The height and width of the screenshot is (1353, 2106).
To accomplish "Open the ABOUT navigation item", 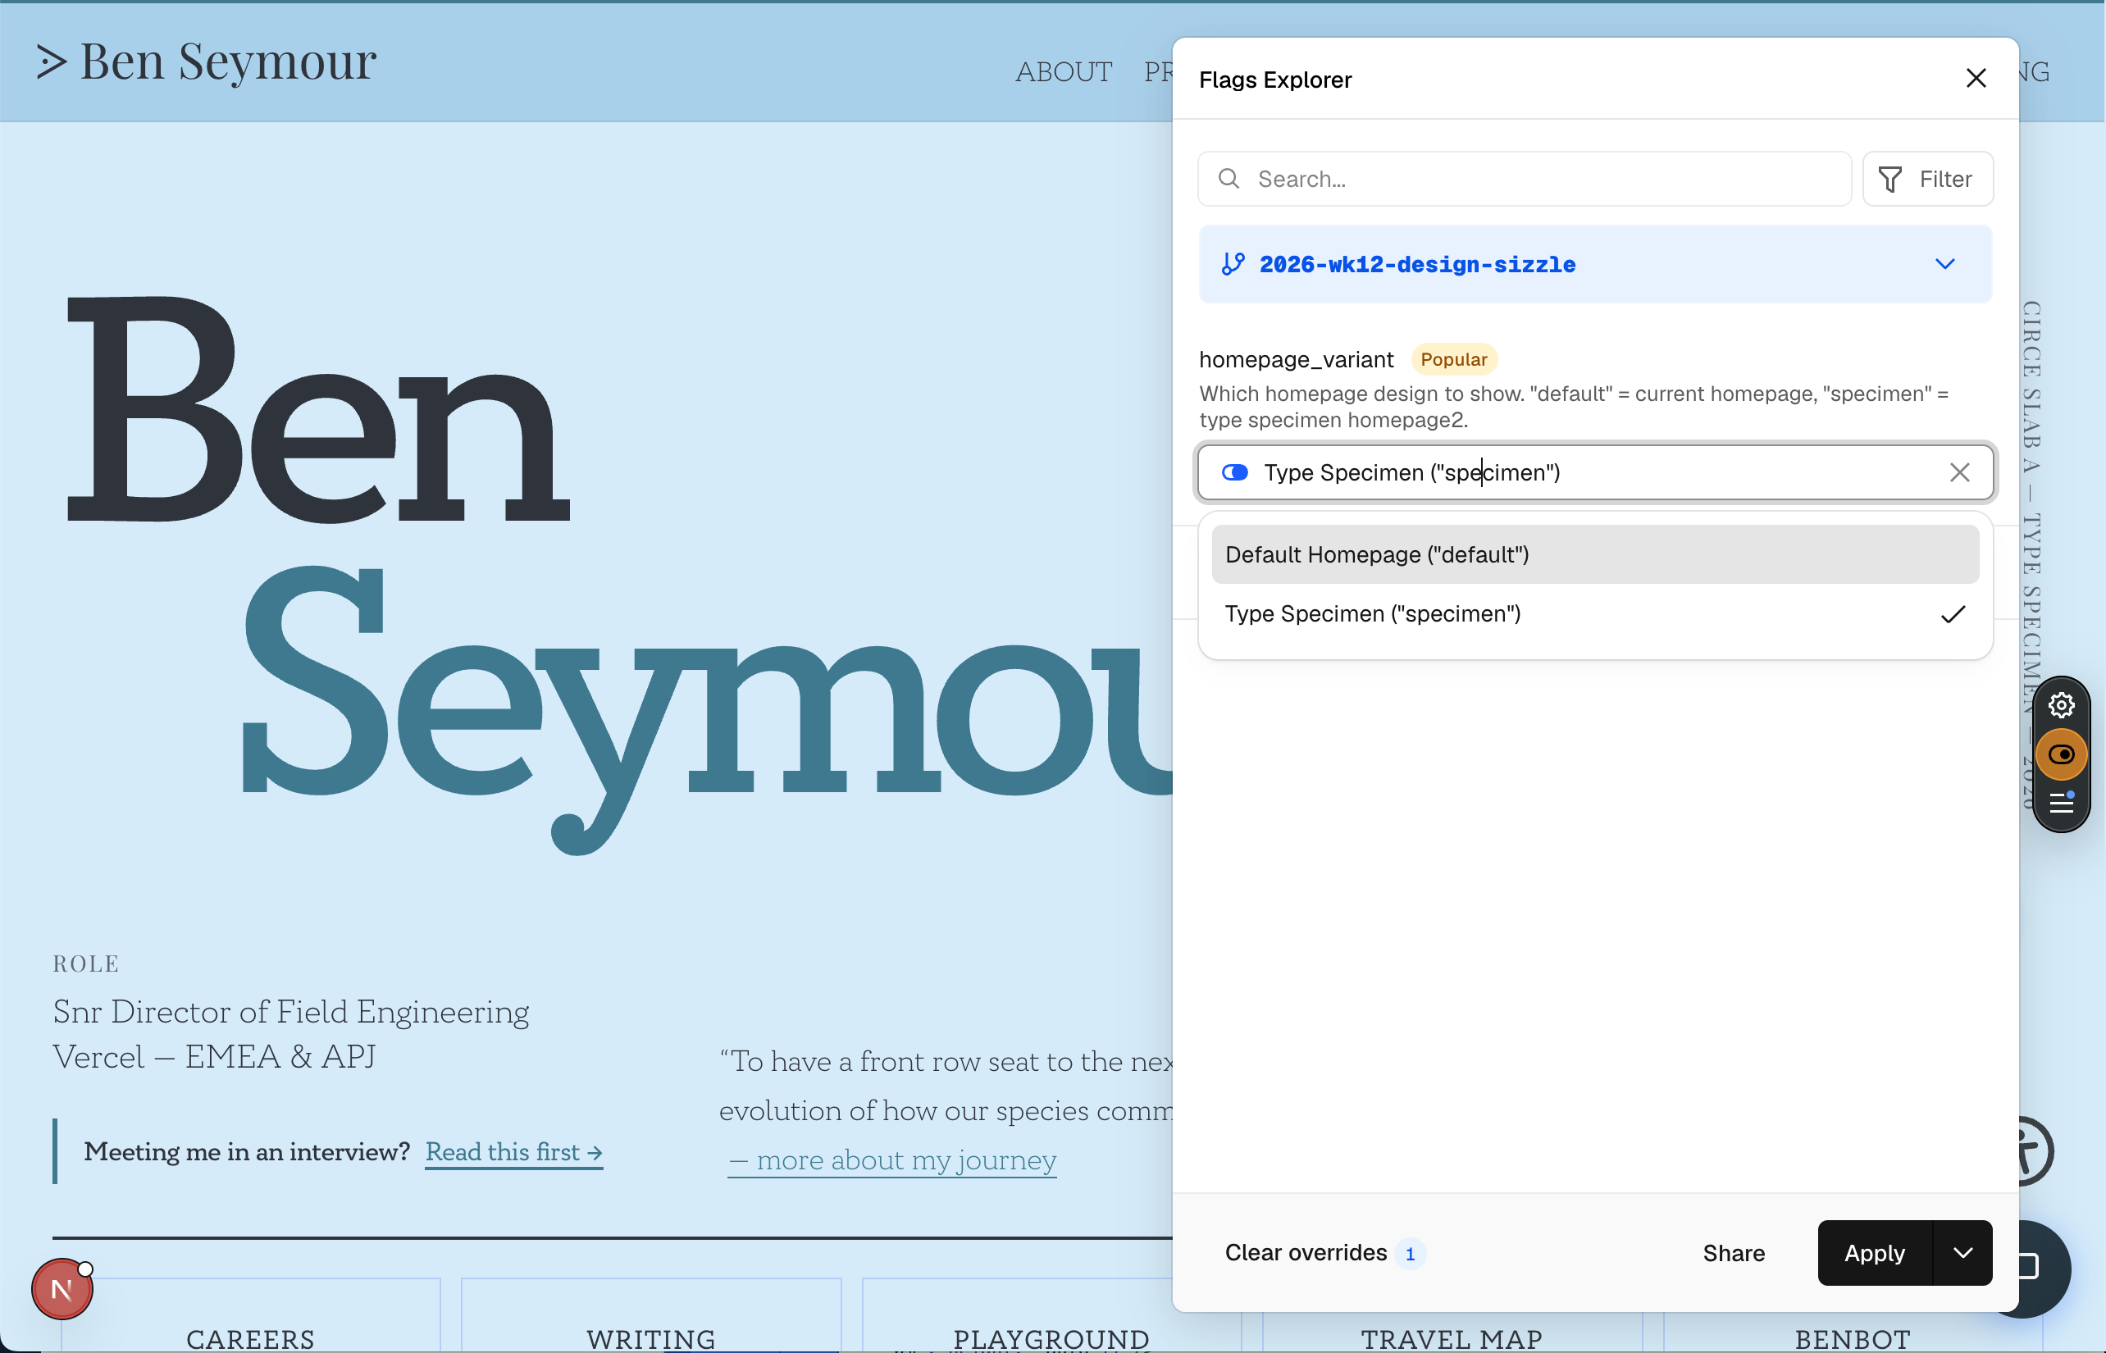I will coord(1063,72).
